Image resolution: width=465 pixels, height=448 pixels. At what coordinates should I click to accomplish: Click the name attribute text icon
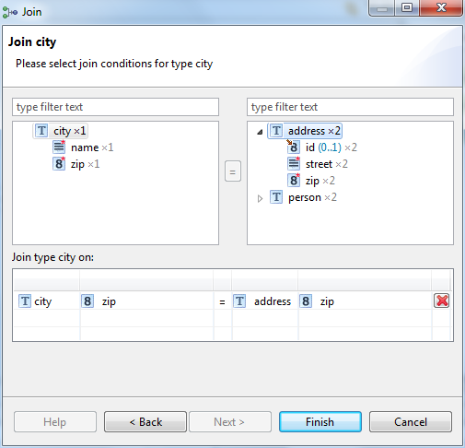59,147
